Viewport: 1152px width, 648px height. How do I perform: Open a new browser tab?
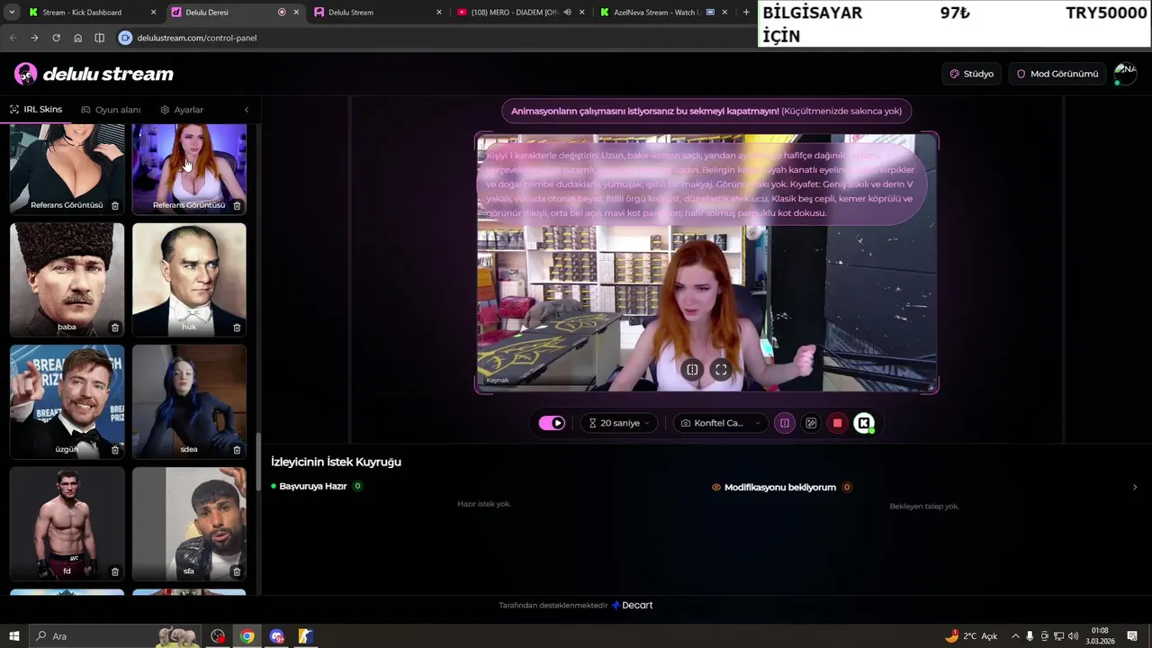click(746, 12)
